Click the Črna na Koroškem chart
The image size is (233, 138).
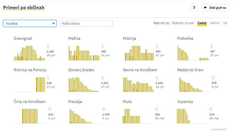(x=29, y=116)
